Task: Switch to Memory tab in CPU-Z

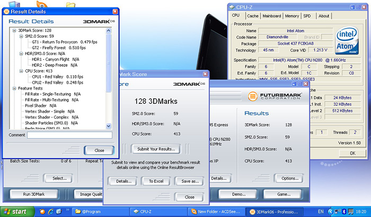Action: (x=291, y=16)
